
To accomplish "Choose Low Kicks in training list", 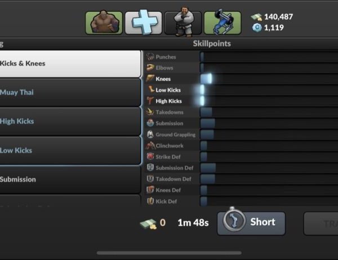I will coord(70,151).
